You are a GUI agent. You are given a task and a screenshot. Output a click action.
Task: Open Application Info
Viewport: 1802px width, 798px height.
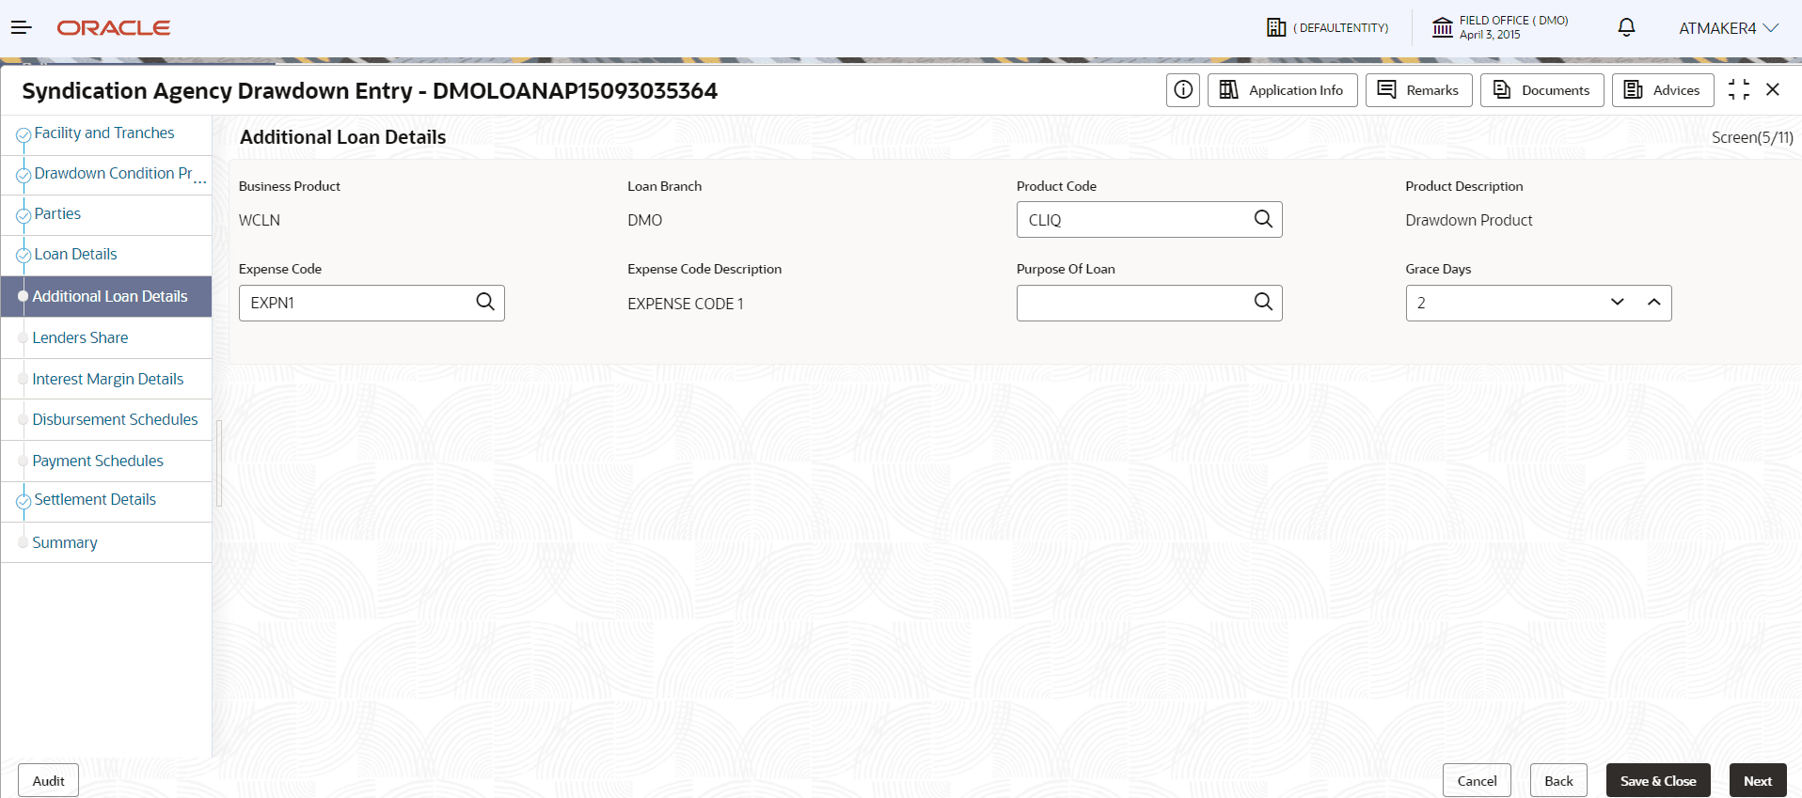click(1282, 90)
